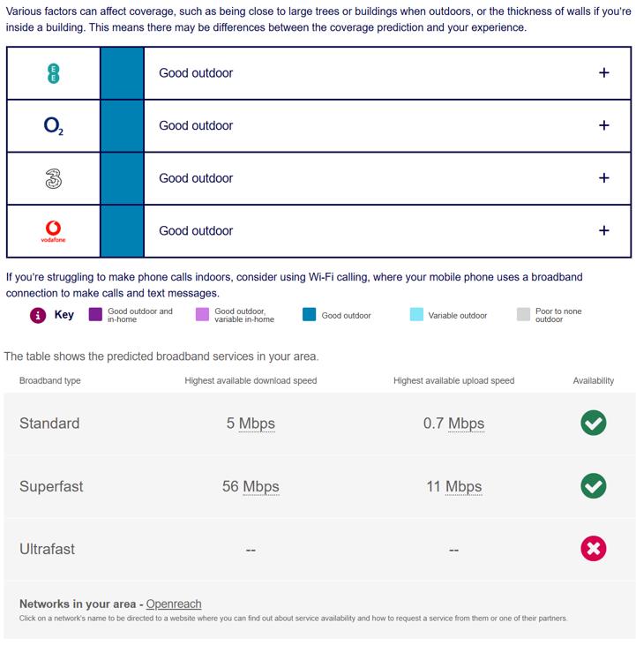Click the light blue Variable outdoor swatch

coord(416,315)
